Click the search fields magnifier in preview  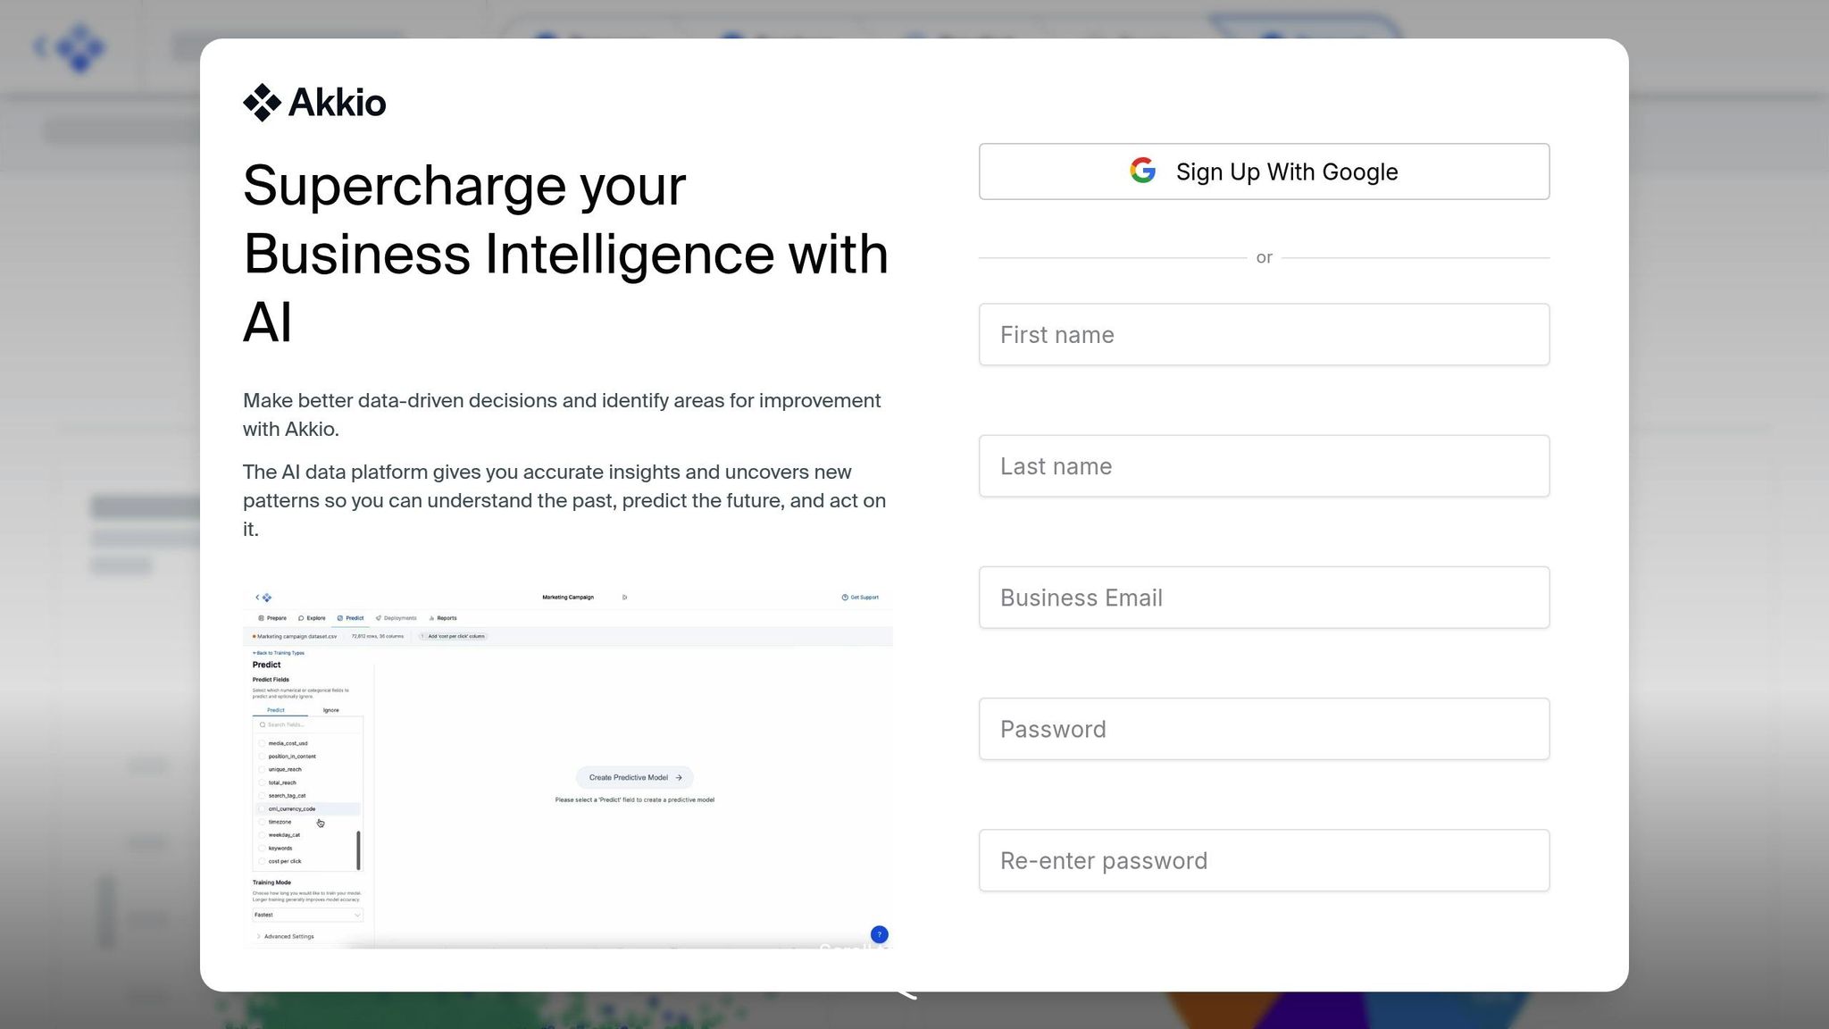pos(263,725)
